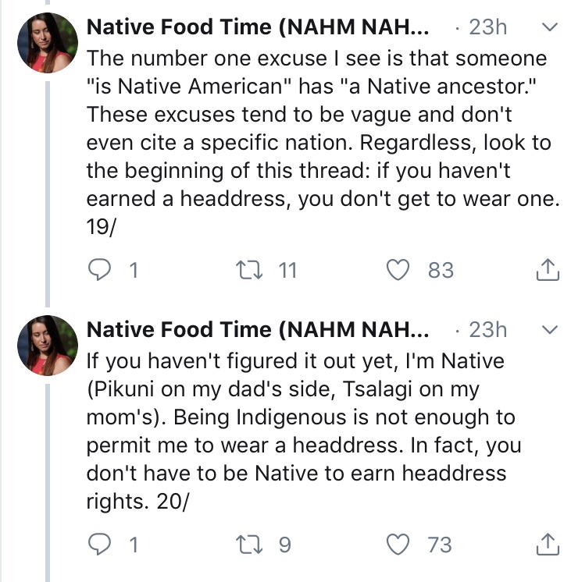The width and height of the screenshot is (571, 582).
Task: Like the tweet with 83 likes
Action: click(x=400, y=270)
